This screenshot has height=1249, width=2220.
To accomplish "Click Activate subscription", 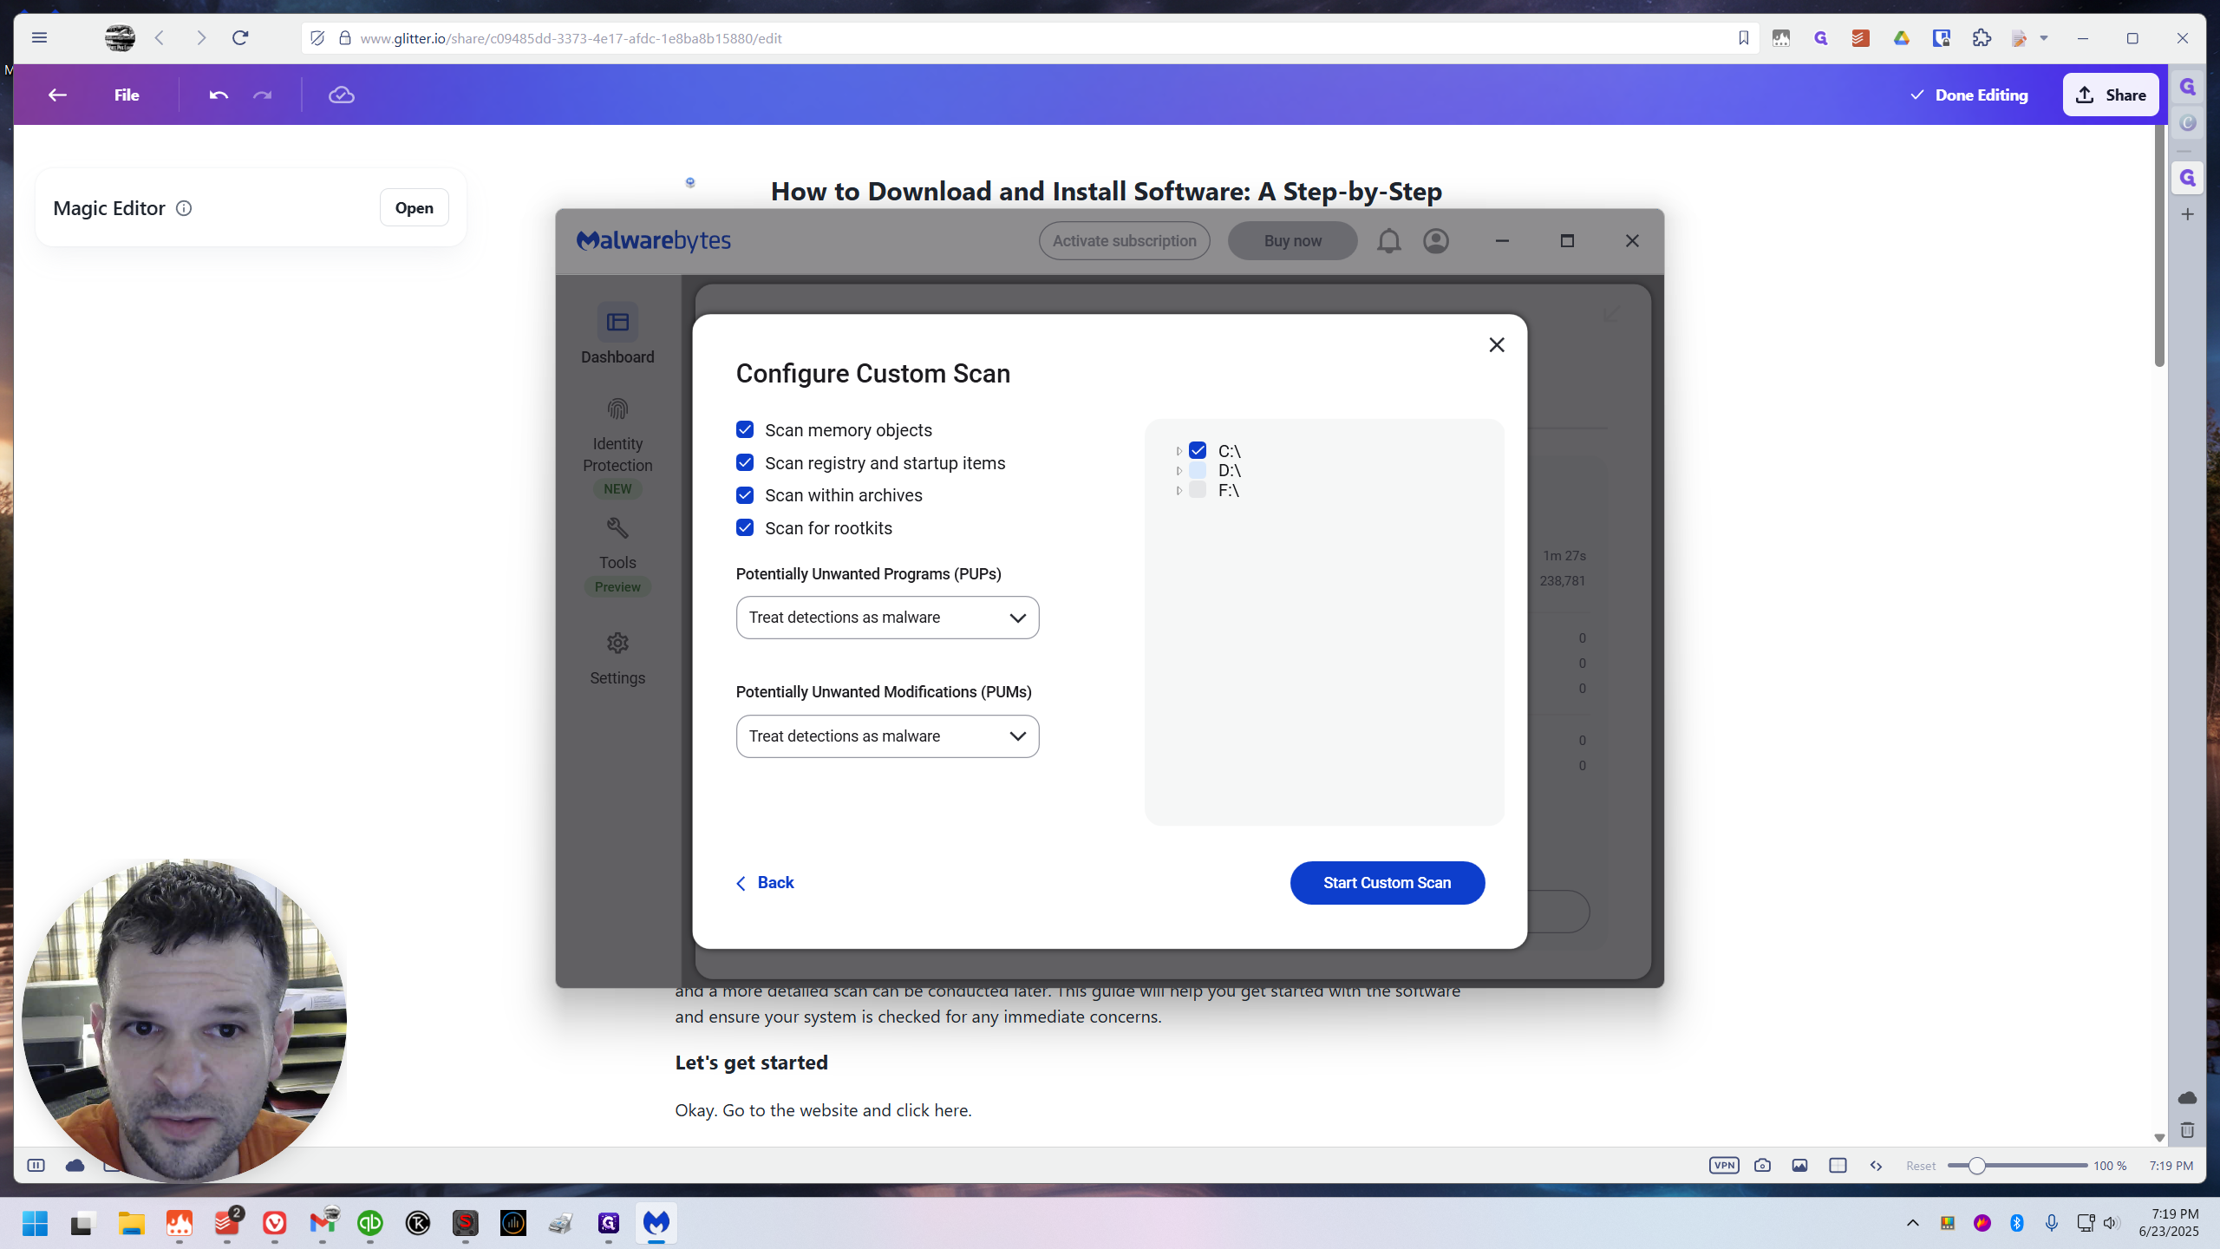I will (x=1124, y=240).
